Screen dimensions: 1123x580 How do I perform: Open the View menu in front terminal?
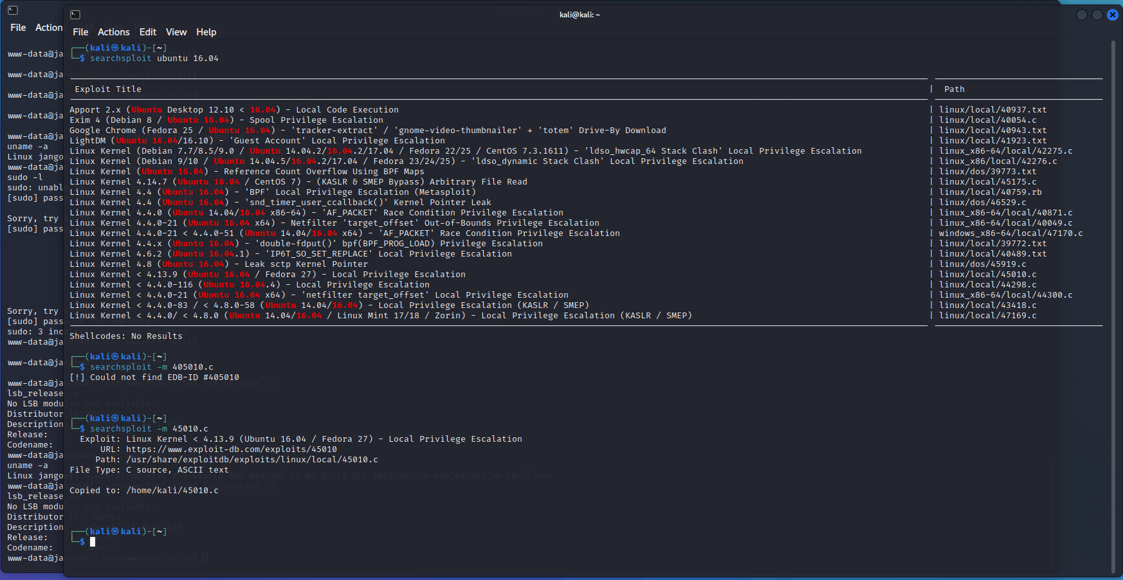click(176, 32)
